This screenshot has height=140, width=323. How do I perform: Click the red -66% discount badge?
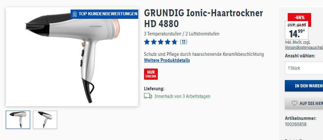299,18
